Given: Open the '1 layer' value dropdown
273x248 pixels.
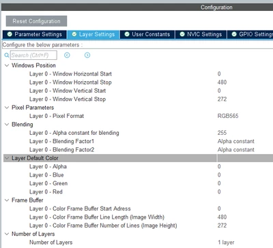Looking at the screenshot, I should click(226, 243).
